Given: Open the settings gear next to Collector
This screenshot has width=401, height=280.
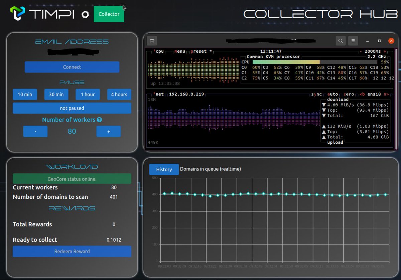Looking at the screenshot, I should [85, 14].
